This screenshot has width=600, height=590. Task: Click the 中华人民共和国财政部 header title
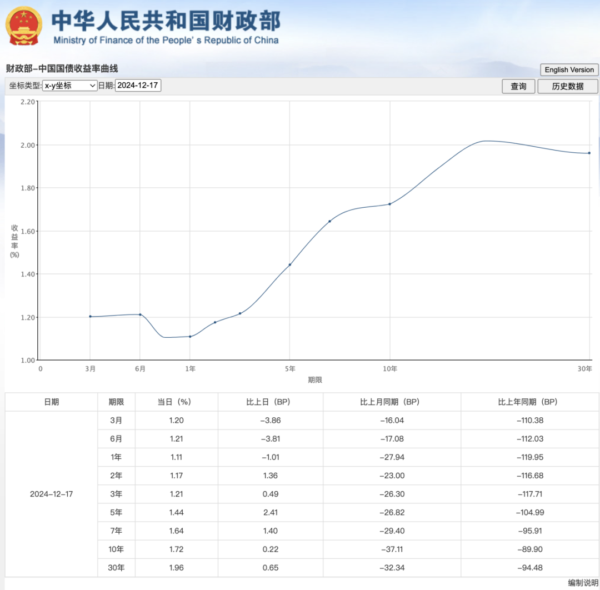pos(166,21)
